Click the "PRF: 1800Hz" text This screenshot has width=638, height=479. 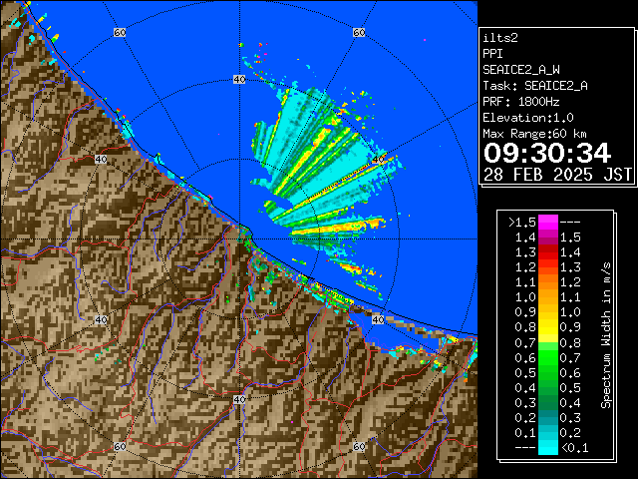tap(521, 102)
